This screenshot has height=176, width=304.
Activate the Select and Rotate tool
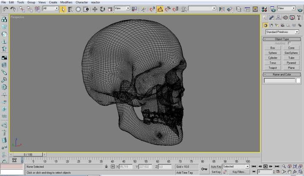(x=102, y=9)
